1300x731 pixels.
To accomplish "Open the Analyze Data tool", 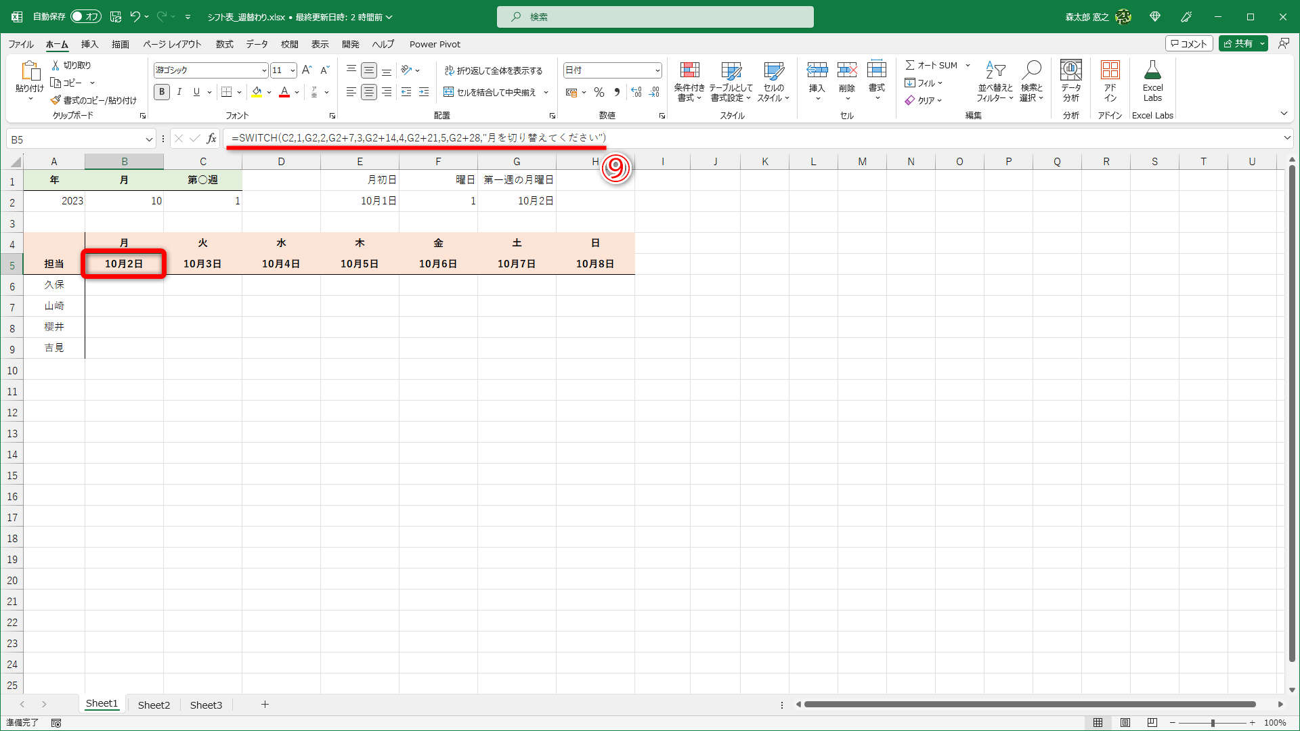I will pos(1070,71).
